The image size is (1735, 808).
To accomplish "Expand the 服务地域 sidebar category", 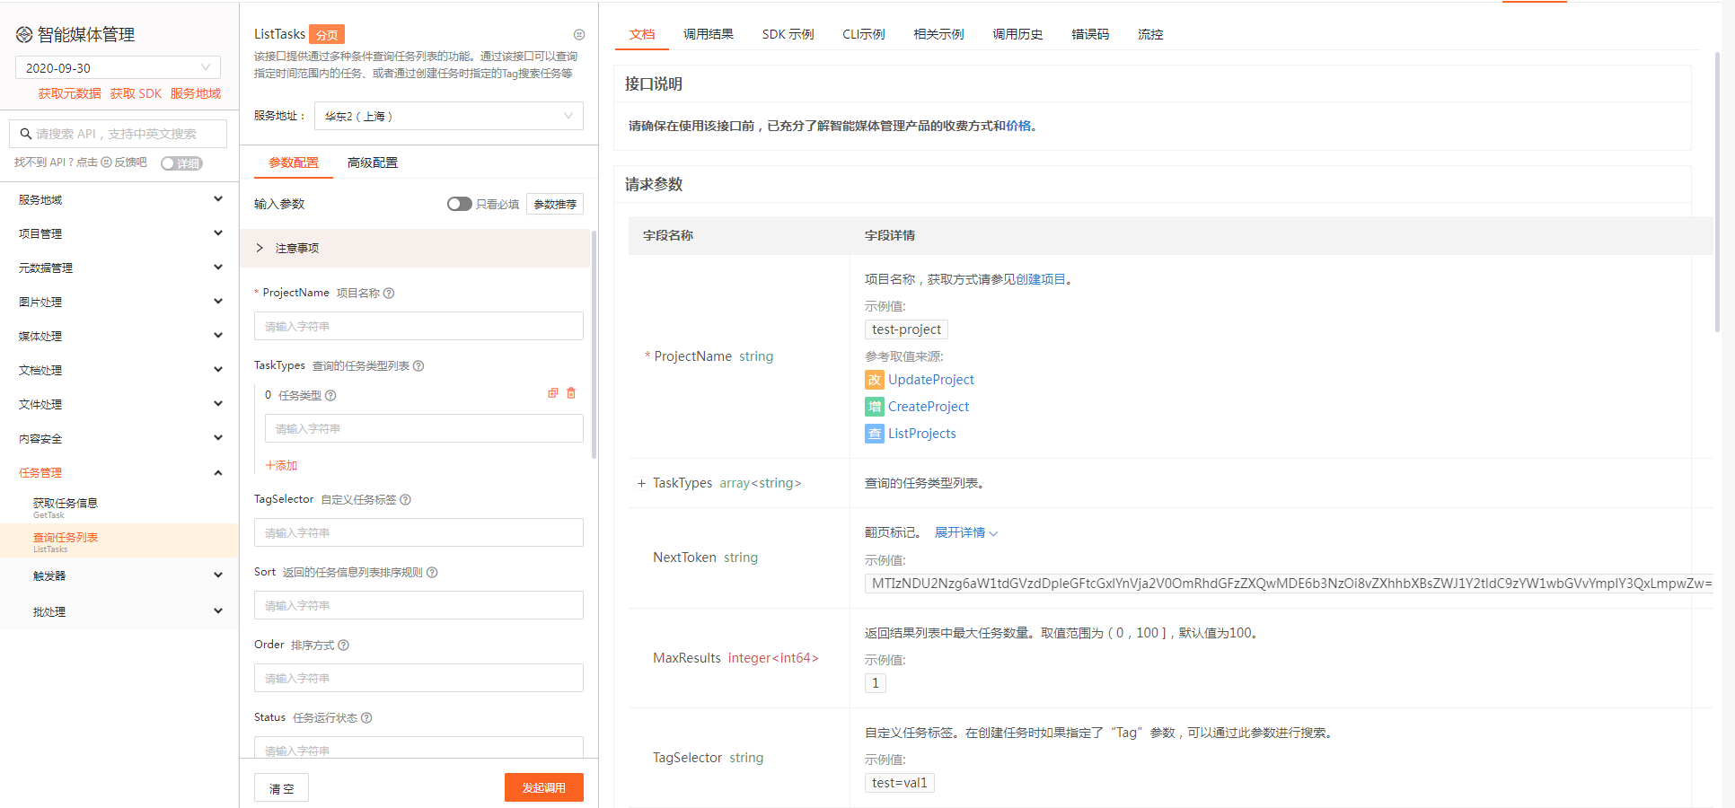I will click(x=119, y=199).
